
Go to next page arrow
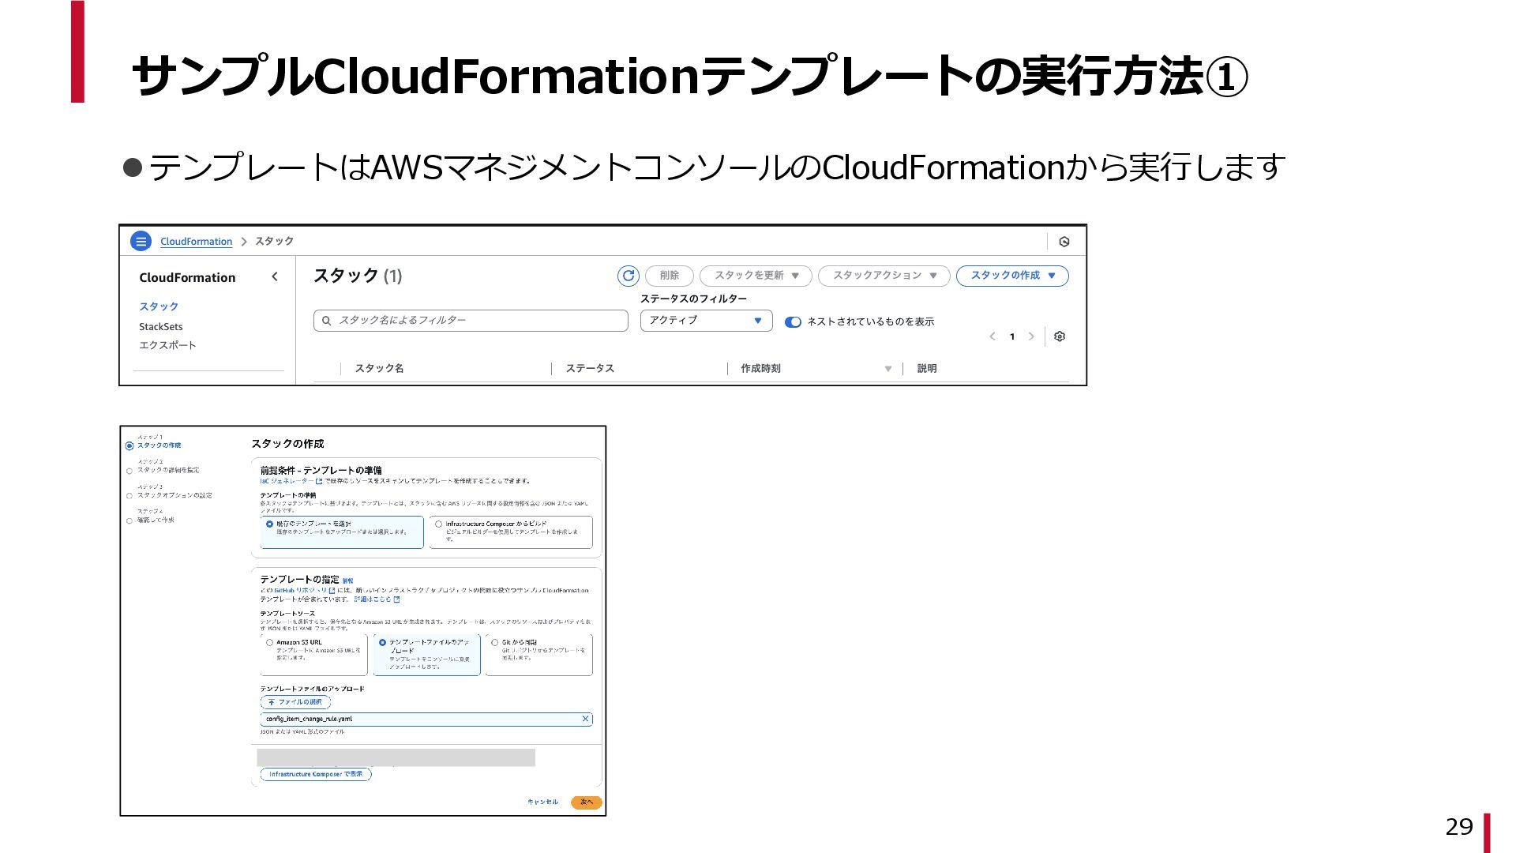1031,336
